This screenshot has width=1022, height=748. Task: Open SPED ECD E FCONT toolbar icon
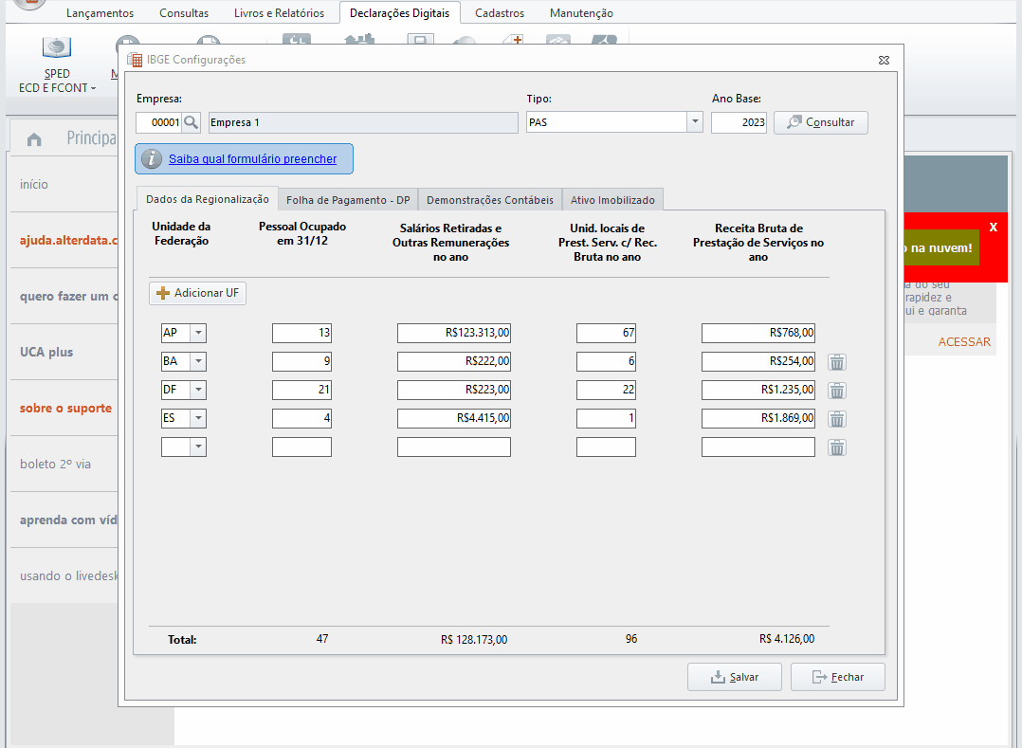(x=57, y=47)
